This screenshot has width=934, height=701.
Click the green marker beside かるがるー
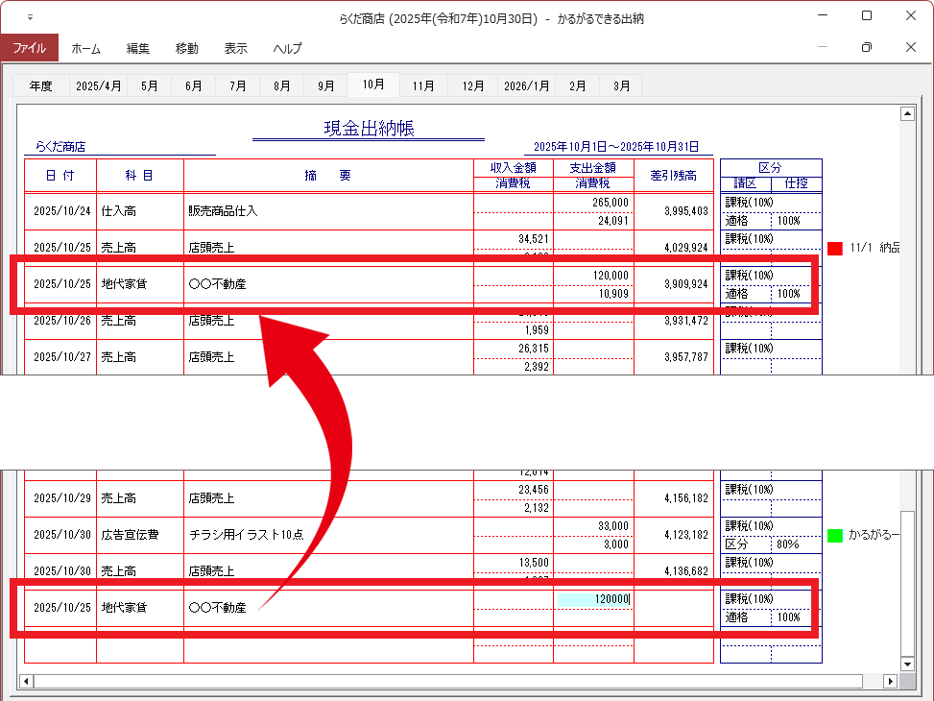tap(834, 535)
